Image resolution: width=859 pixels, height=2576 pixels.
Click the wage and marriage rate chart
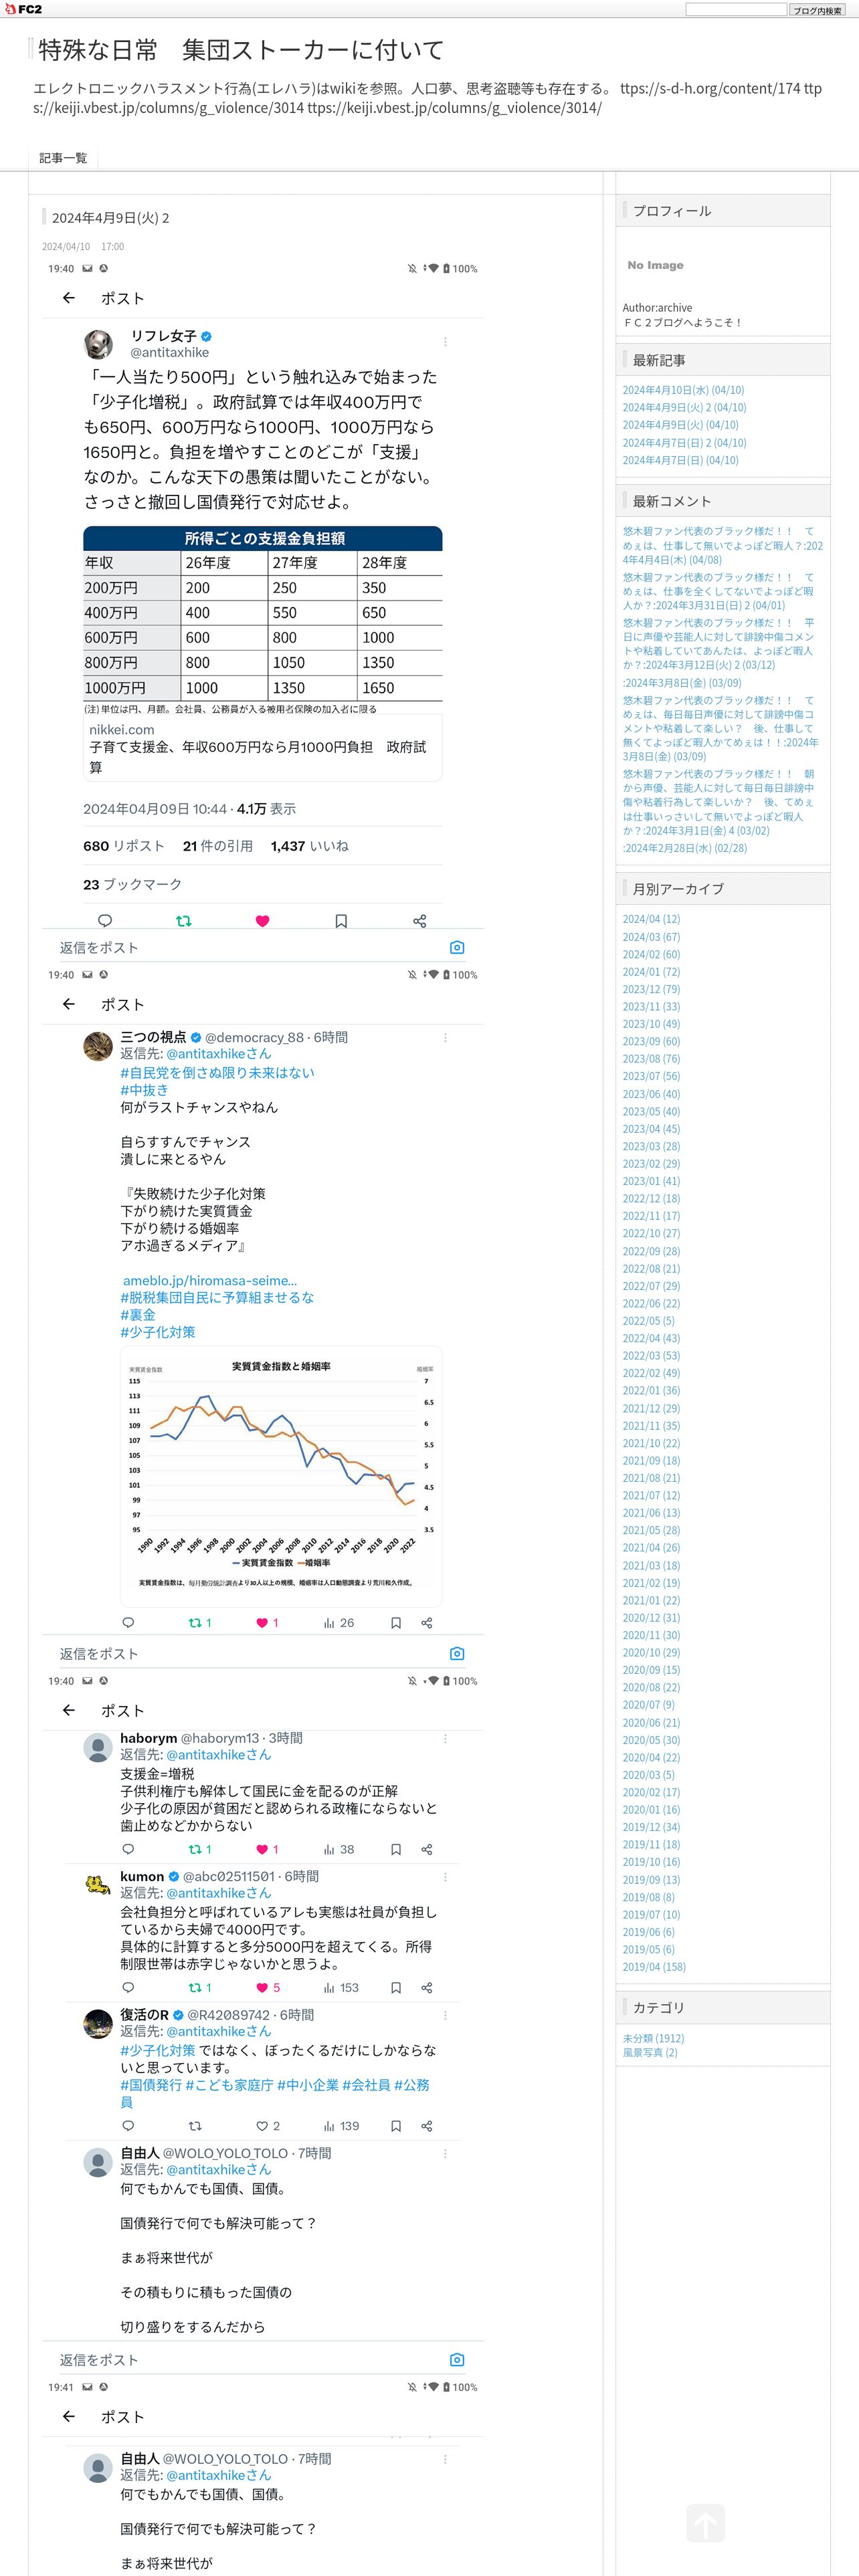pos(281,1477)
